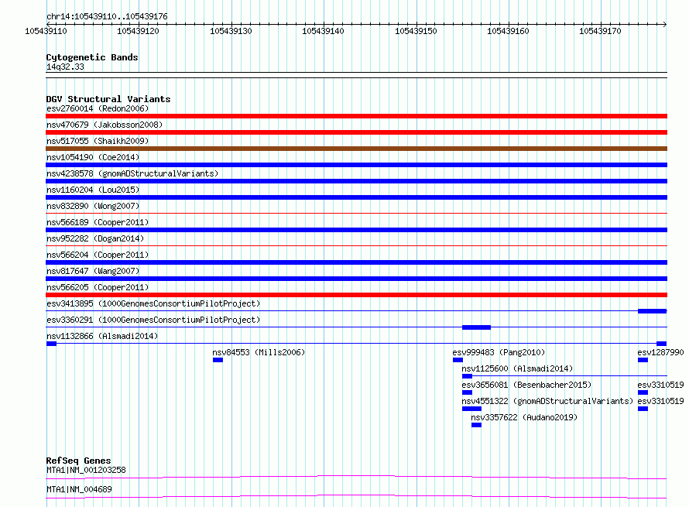Click the thick blue segment of esv3413895
The width and height of the screenshot is (689, 507).
(x=652, y=311)
